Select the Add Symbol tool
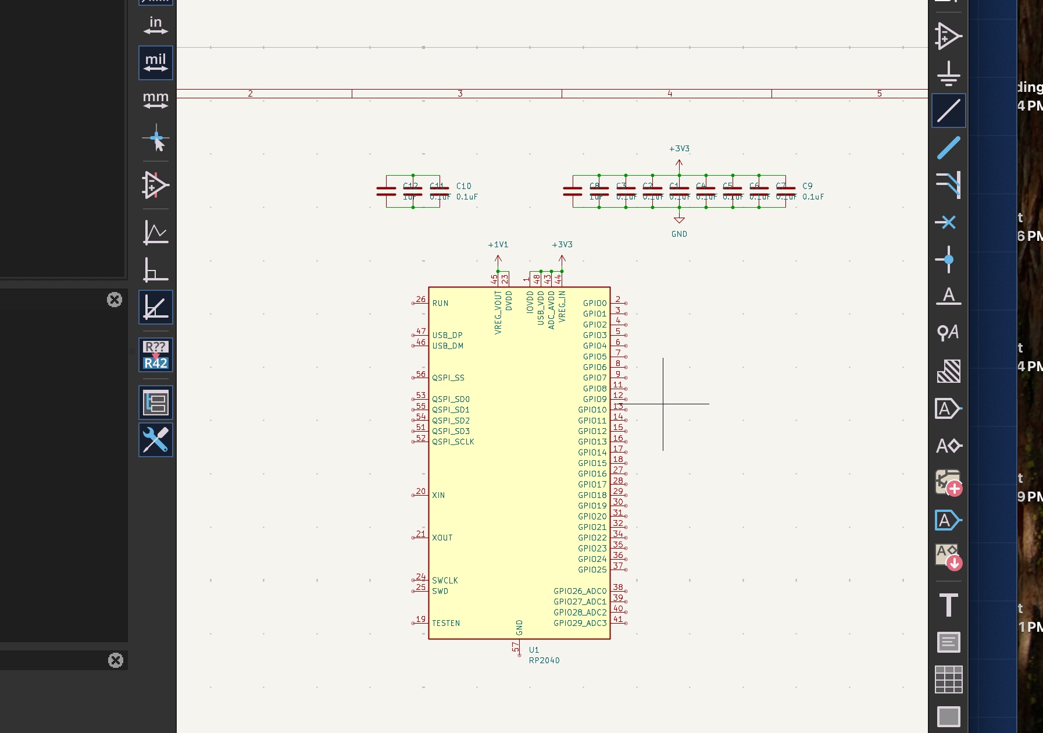Viewport: 1043px width, 733px height. [x=948, y=36]
